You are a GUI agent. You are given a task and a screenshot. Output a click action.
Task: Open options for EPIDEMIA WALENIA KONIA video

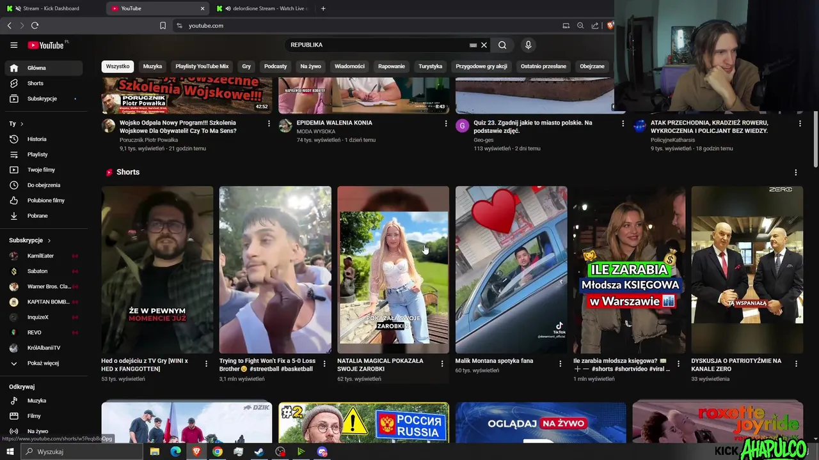point(446,123)
